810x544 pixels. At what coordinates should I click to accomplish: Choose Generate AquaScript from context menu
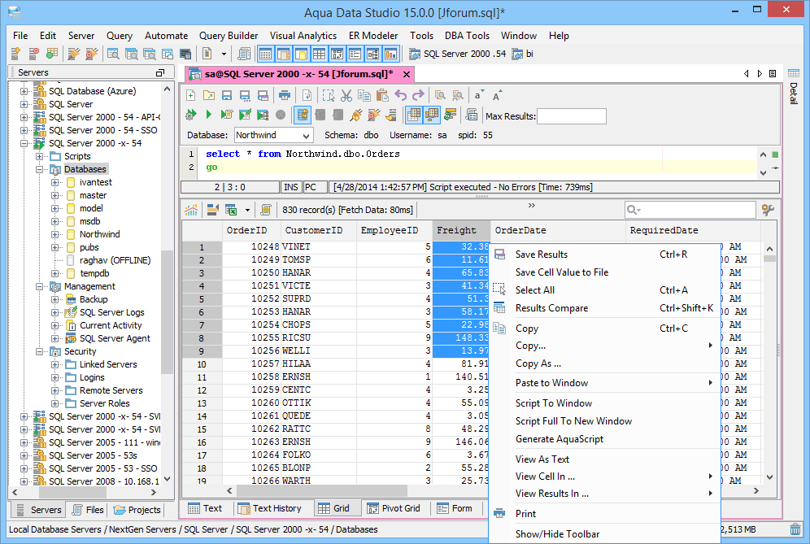click(x=604, y=439)
